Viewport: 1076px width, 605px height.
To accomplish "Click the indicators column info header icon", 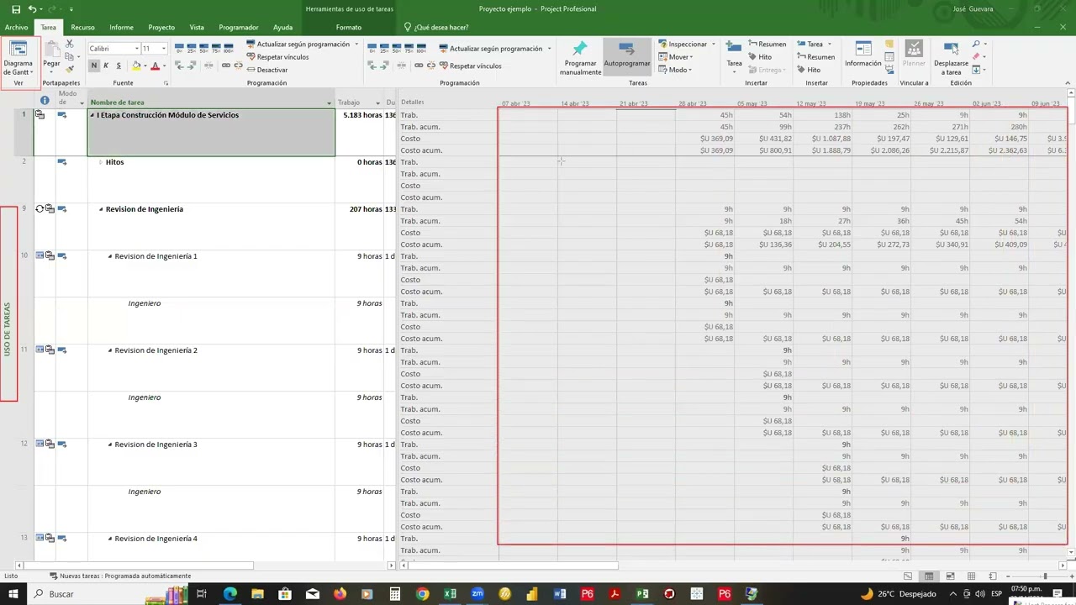I will coord(45,101).
